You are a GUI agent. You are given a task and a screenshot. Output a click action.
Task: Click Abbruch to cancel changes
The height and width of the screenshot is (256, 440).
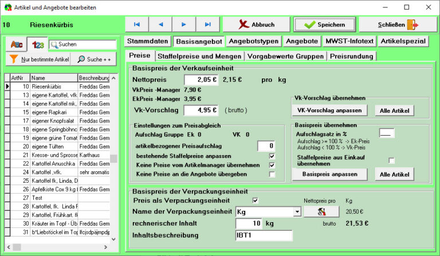pyautogui.click(x=257, y=25)
